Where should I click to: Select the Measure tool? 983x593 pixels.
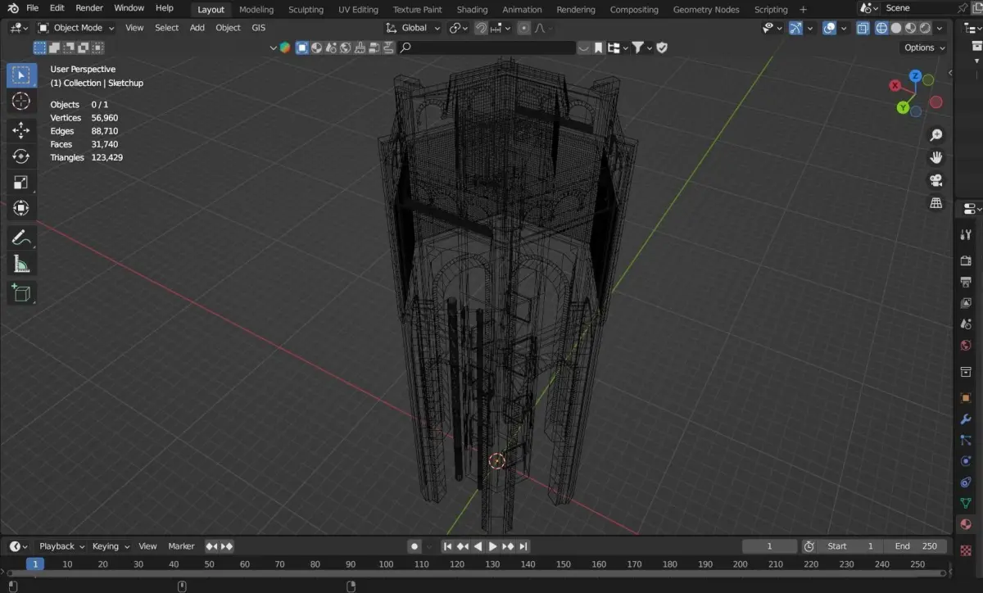click(21, 264)
